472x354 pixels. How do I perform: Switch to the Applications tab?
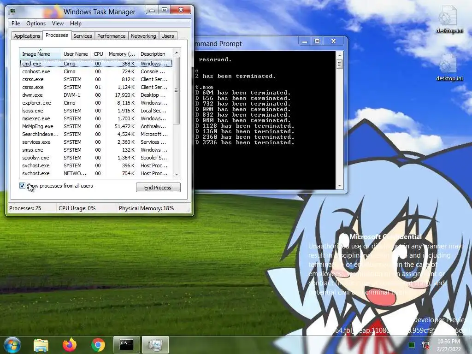pyautogui.click(x=27, y=36)
